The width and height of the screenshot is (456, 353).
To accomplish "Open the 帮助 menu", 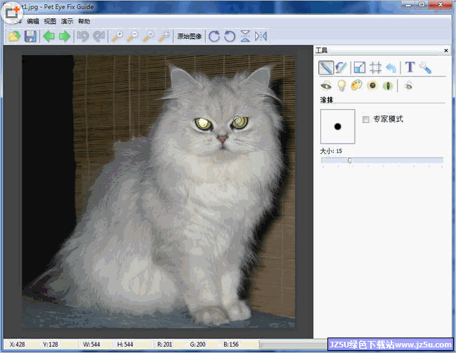I will coord(84,21).
